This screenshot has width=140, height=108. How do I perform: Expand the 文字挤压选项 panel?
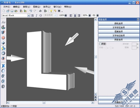(x=119, y=27)
